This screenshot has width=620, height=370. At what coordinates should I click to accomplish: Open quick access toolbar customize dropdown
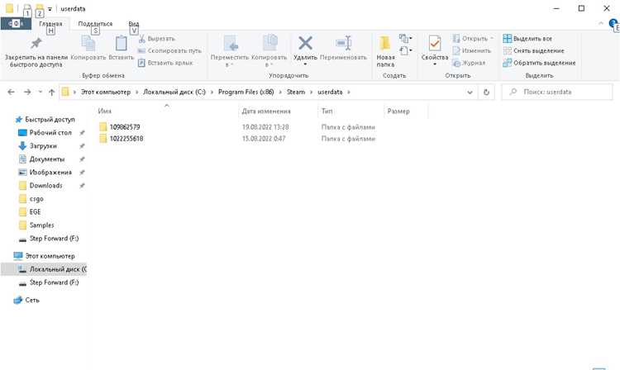tap(50, 9)
